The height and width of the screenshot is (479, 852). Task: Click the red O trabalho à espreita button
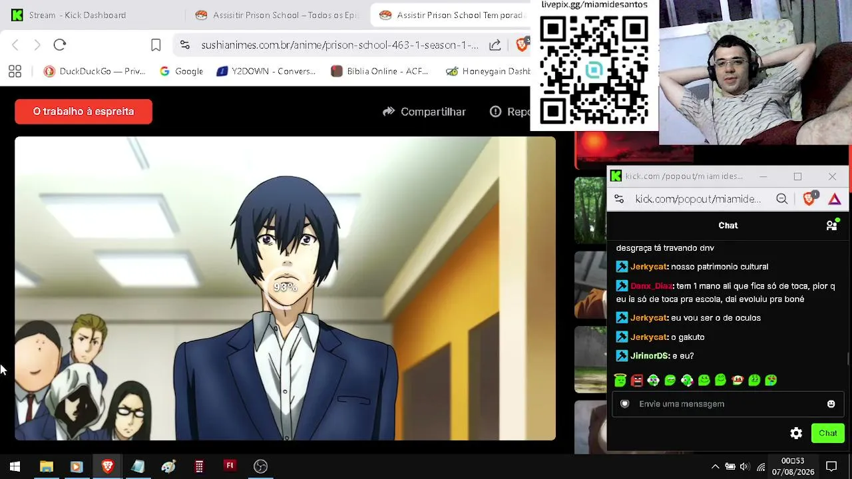(x=83, y=112)
